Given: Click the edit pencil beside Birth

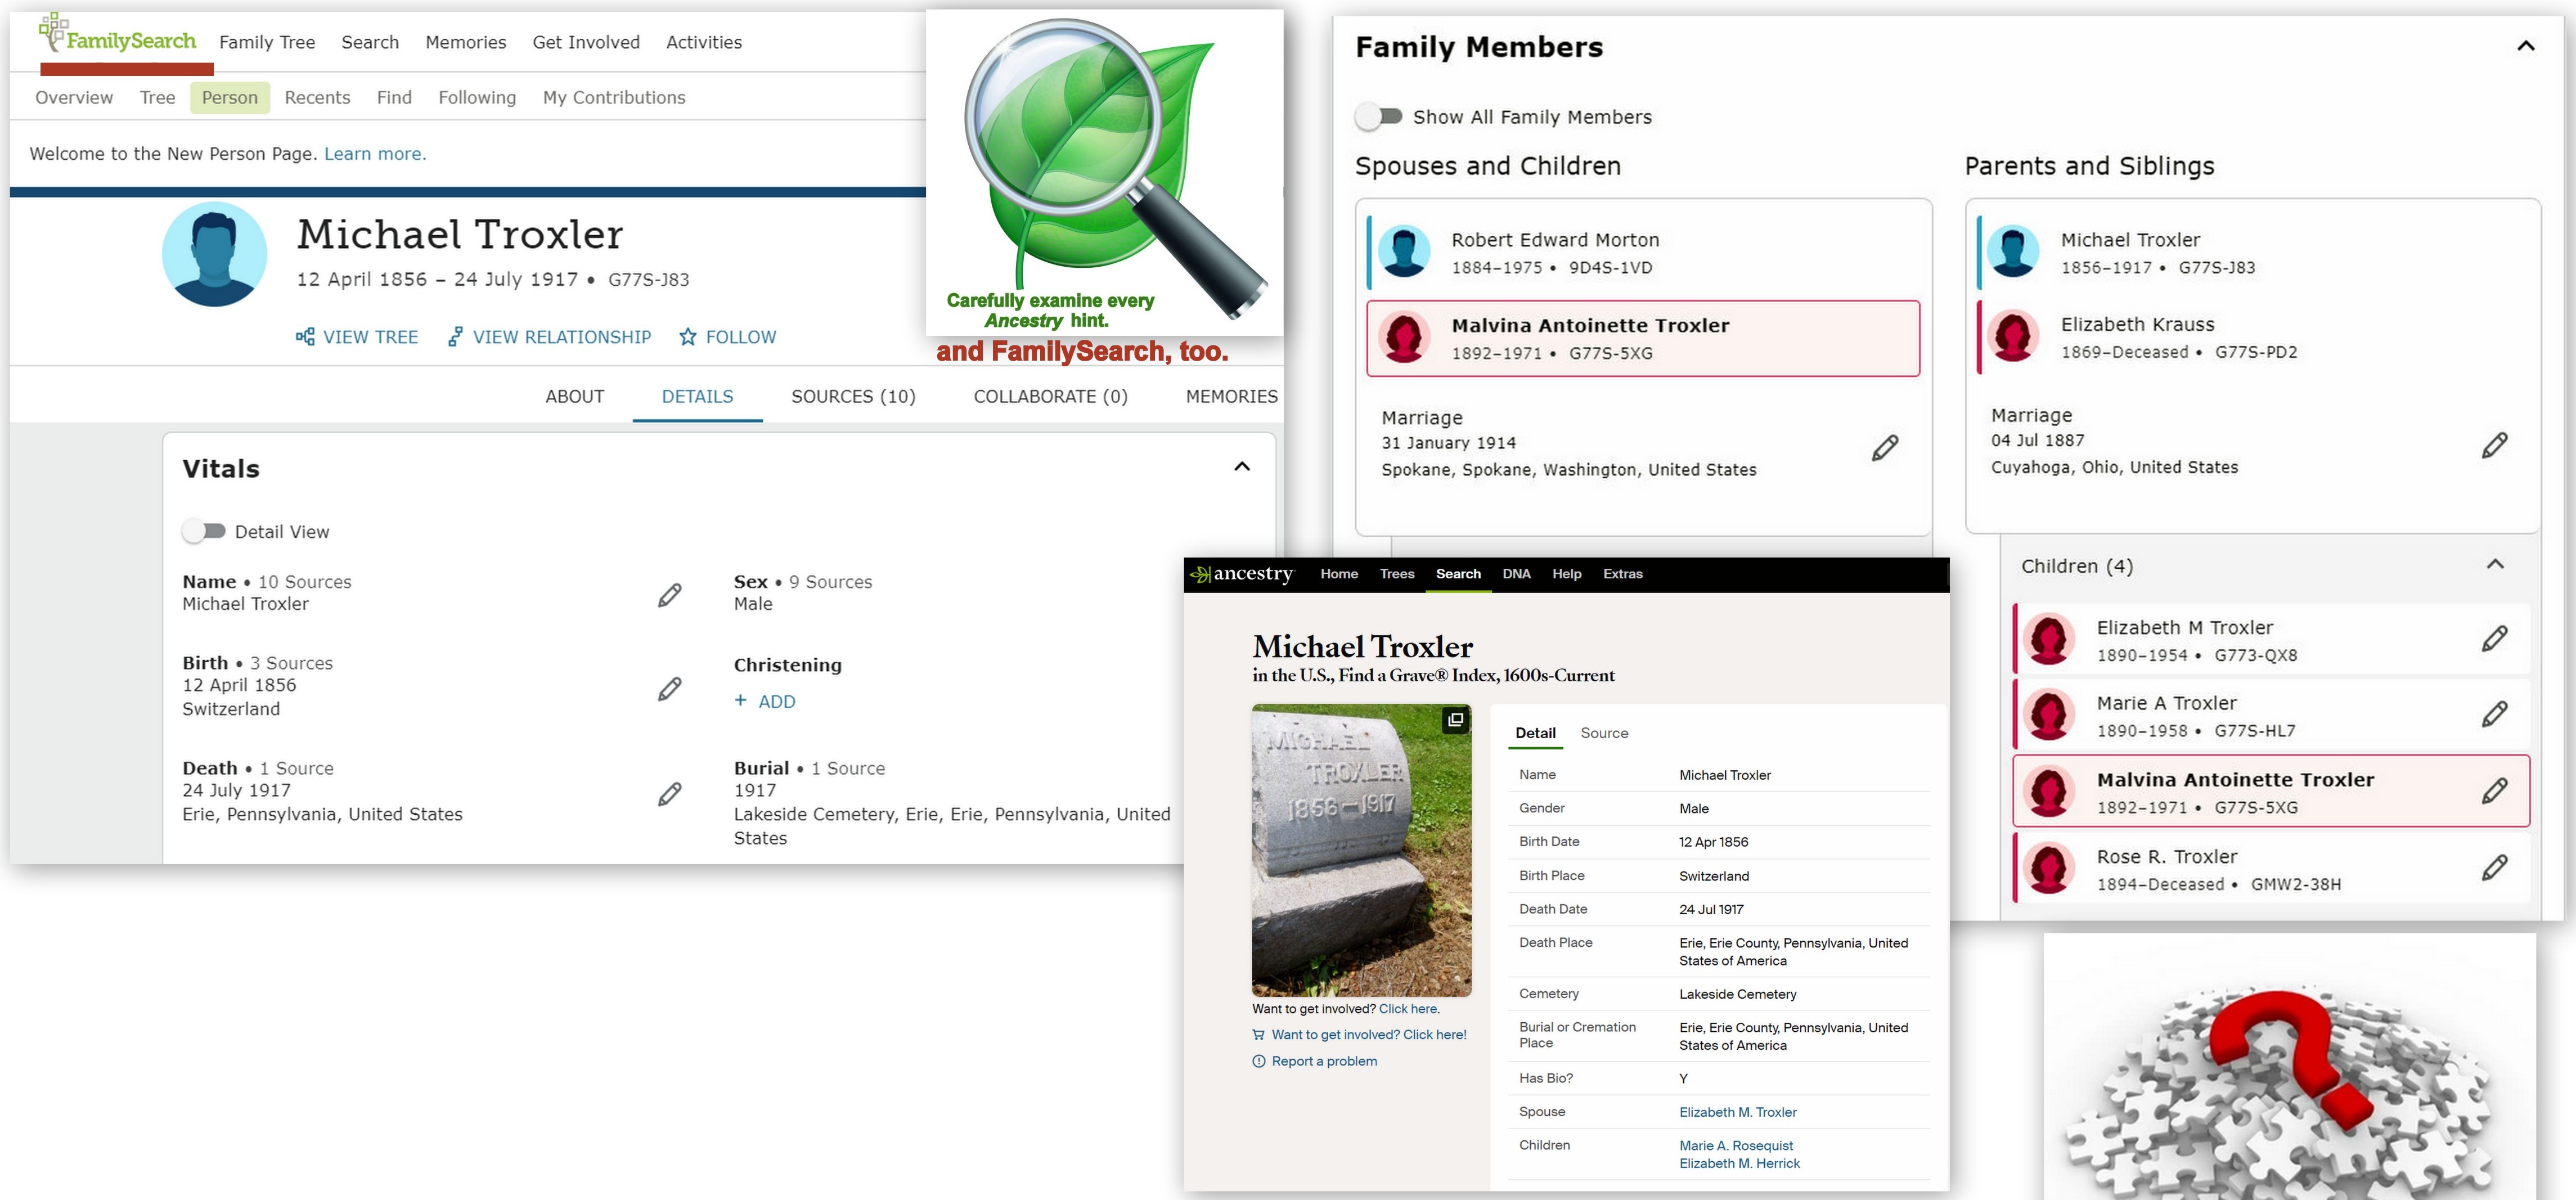Looking at the screenshot, I should (669, 689).
